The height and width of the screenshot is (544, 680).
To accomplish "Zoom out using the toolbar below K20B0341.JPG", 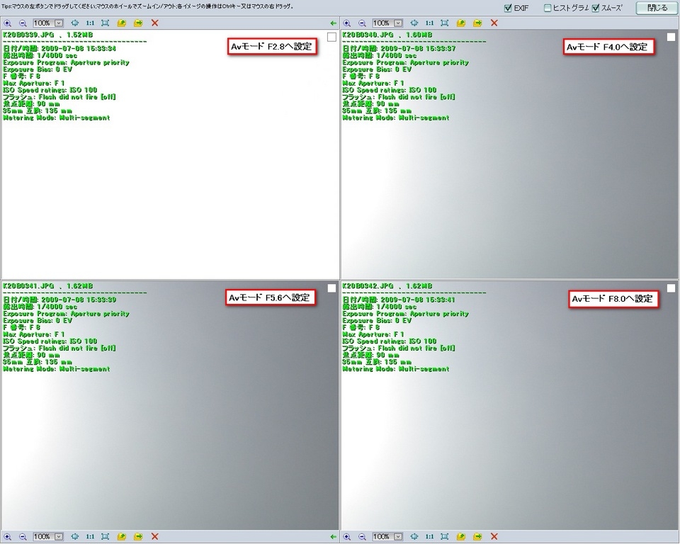I will [x=23, y=537].
